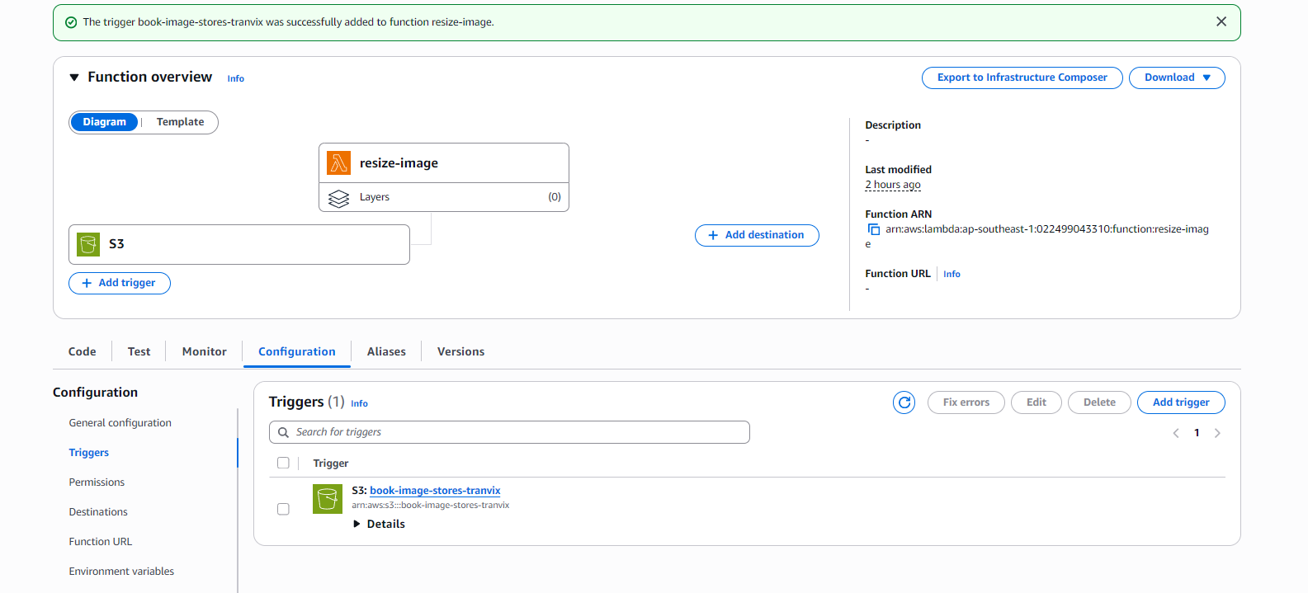Viewport: 1308px width, 593px height.
Task: Click the Delete trigger button
Action: pos(1099,402)
